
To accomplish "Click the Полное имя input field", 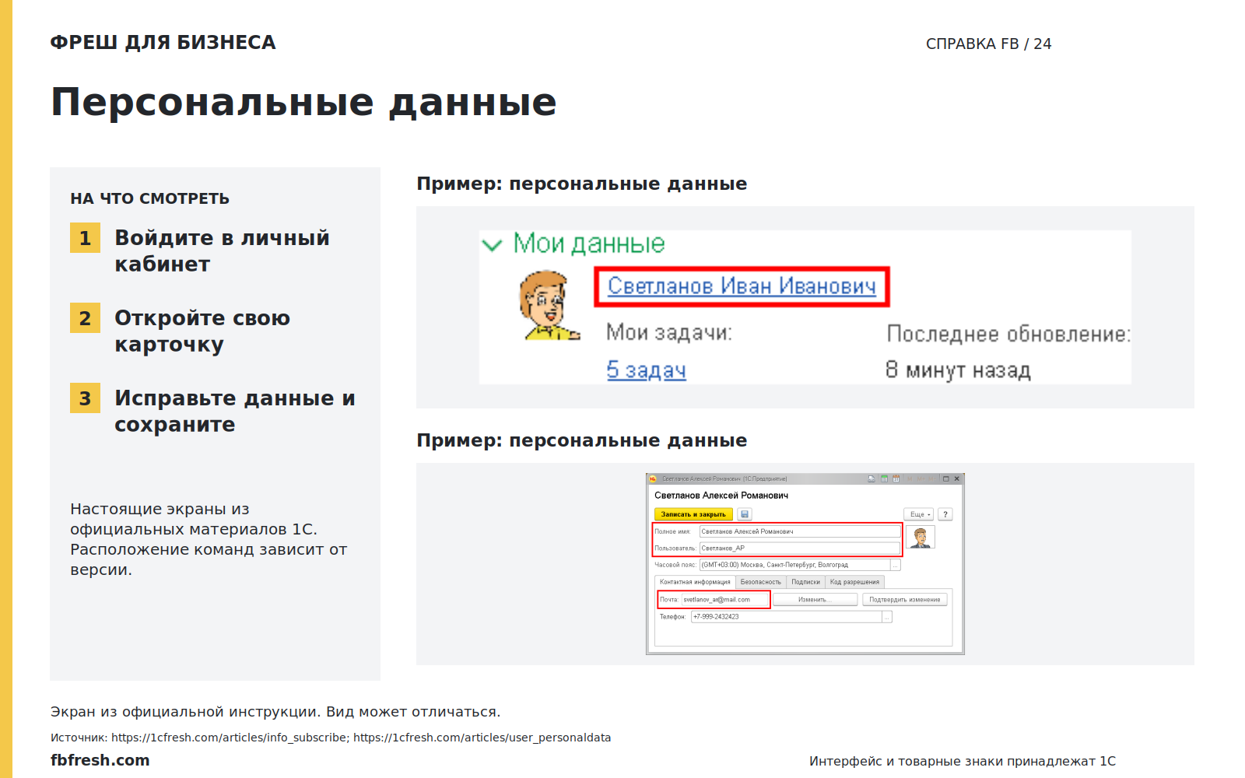I will (800, 531).
